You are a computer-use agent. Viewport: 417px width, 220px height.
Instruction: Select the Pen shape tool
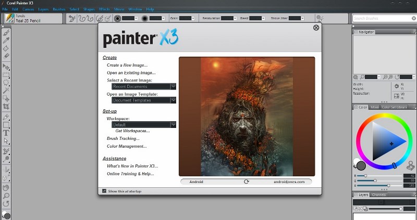[6, 117]
